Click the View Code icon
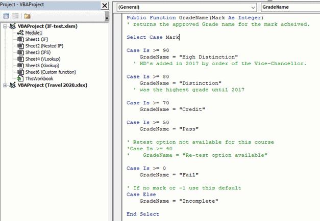Image resolution: width=320 pixels, height=221 pixels. [x=6, y=16]
